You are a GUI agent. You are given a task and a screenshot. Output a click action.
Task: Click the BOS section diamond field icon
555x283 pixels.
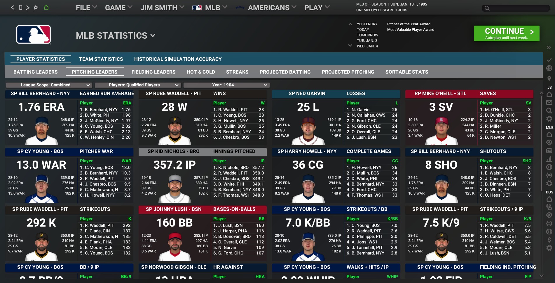pos(549,215)
